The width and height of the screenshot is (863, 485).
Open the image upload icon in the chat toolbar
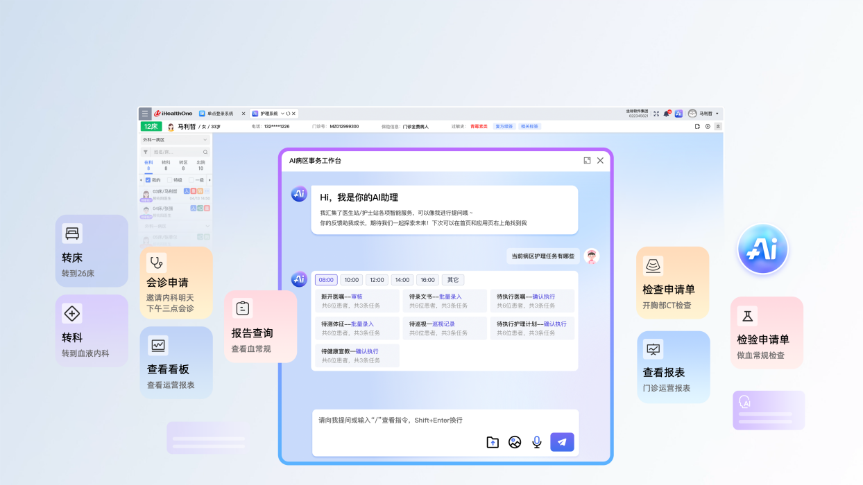click(514, 441)
